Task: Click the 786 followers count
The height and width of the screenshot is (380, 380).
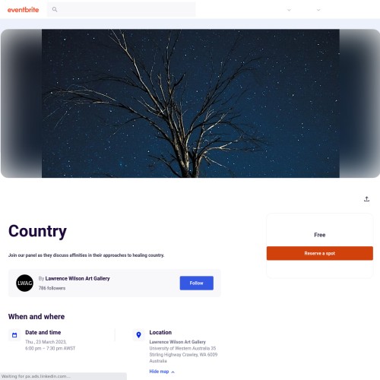Action: coord(52,288)
